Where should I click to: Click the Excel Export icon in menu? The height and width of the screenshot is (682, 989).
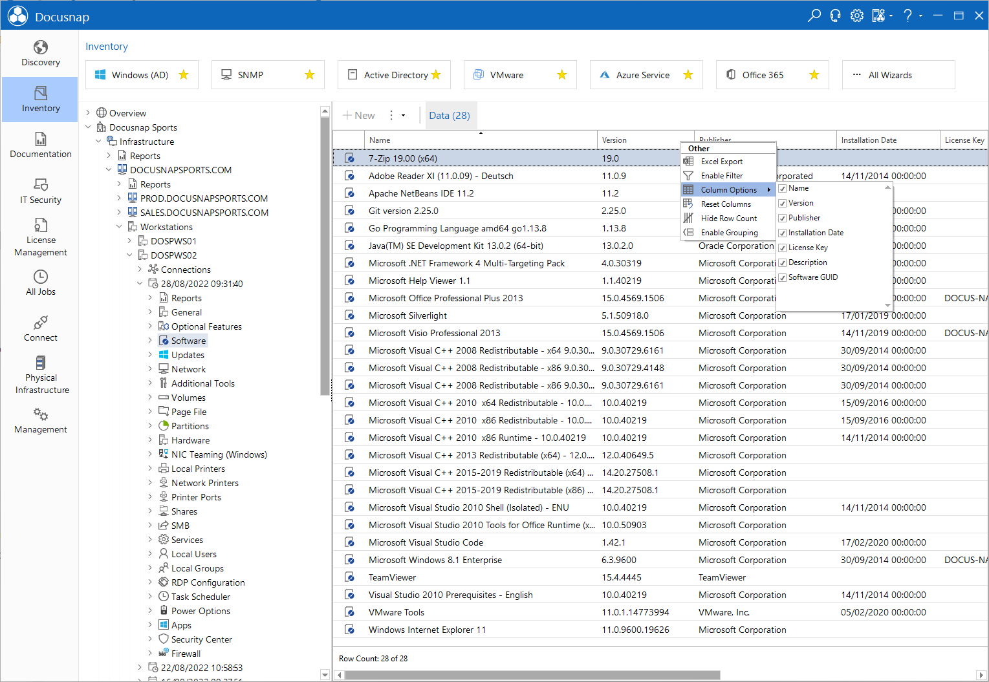click(x=688, y=162)
